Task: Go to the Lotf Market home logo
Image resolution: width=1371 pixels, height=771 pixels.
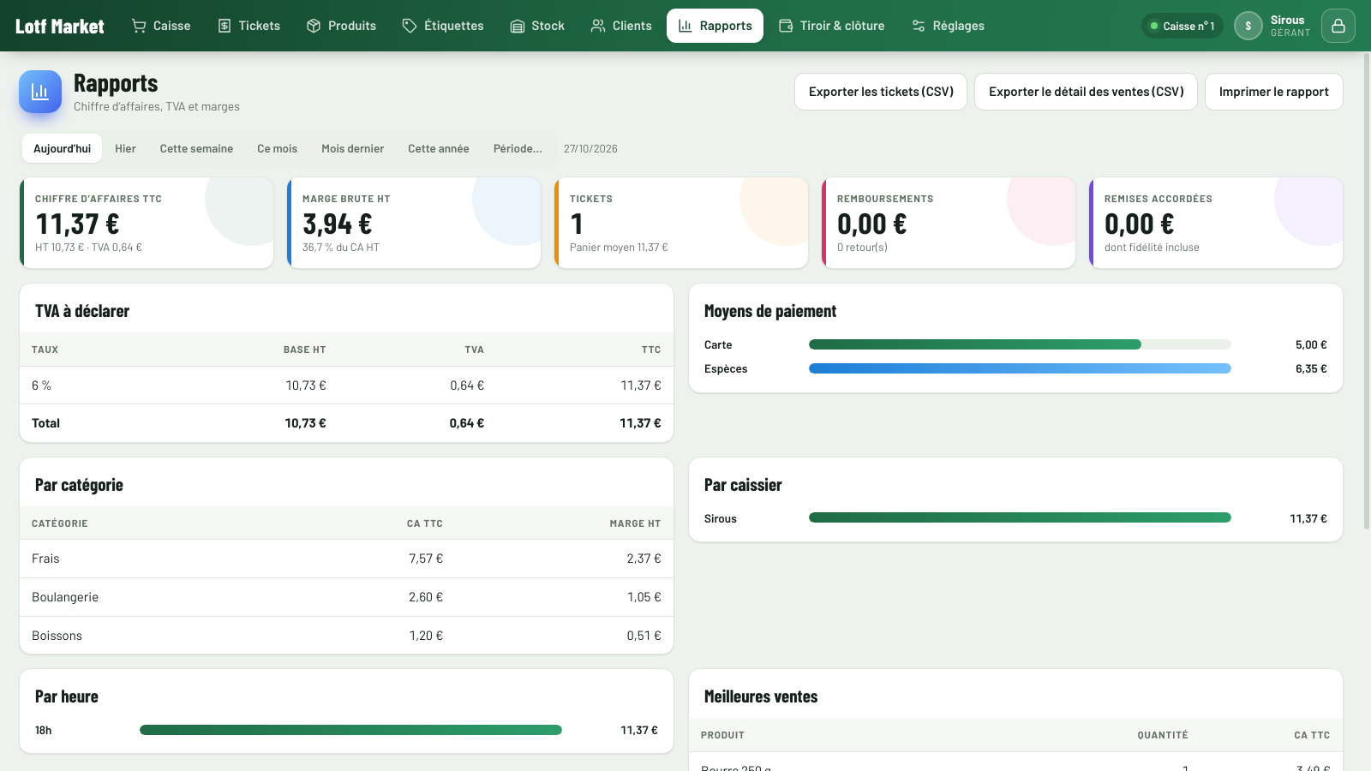Action: click(x=60, y=26)
